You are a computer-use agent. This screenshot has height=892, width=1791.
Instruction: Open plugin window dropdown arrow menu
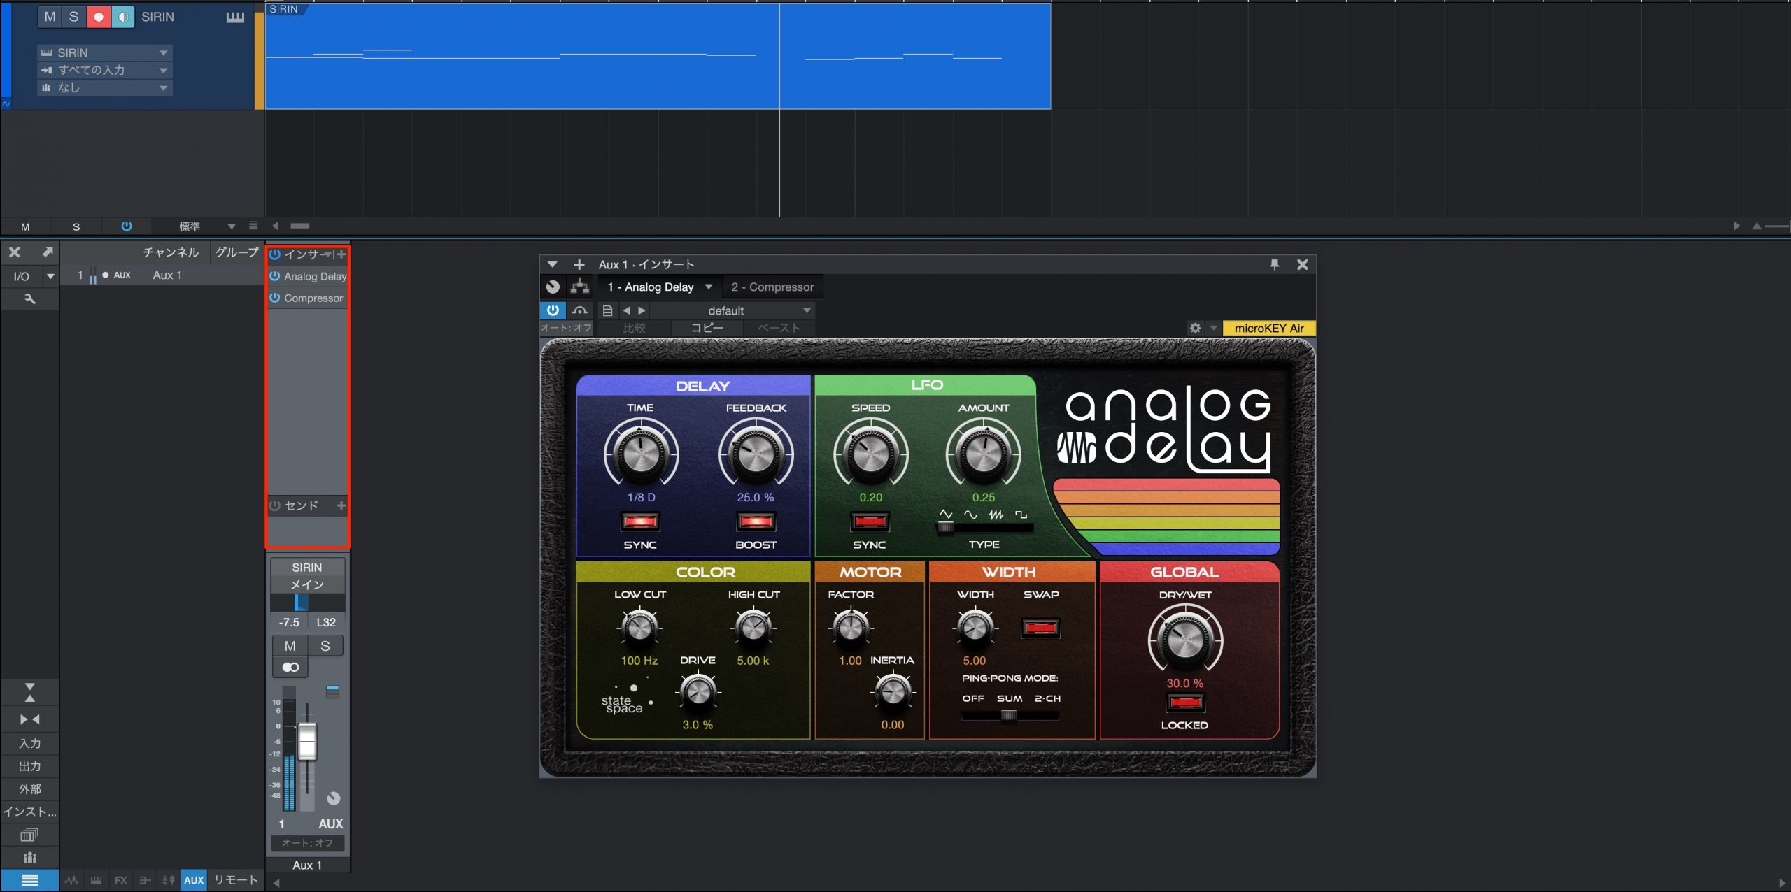click(x=552, y=264)
